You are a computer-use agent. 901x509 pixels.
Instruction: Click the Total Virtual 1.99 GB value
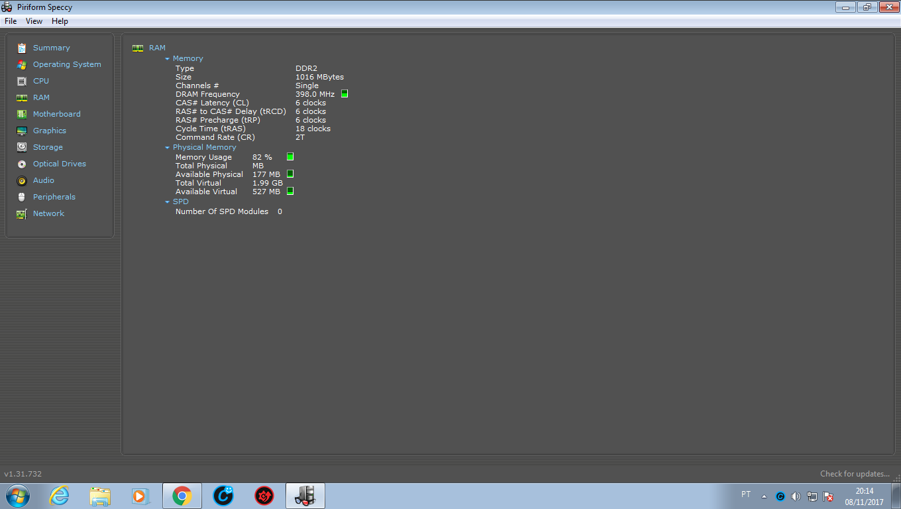[268, 183]
